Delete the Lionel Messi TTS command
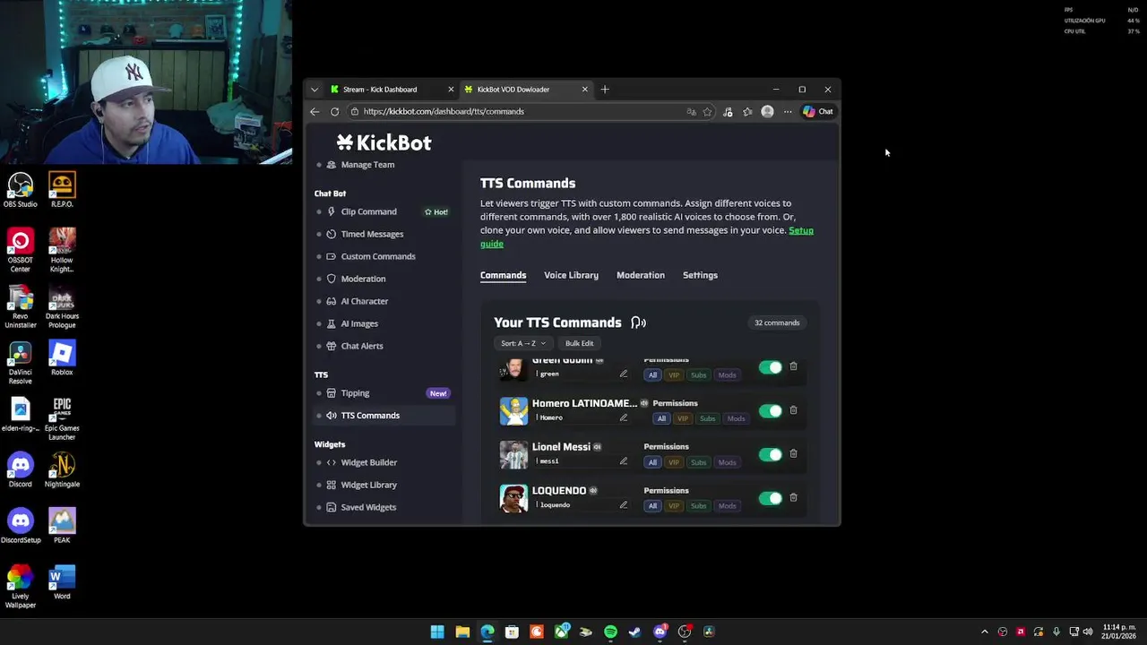 click(x=793, y=454)
